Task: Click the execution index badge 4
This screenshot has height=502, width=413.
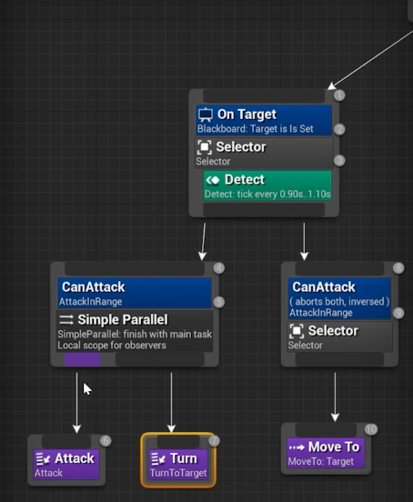Action: click(219, 268)
